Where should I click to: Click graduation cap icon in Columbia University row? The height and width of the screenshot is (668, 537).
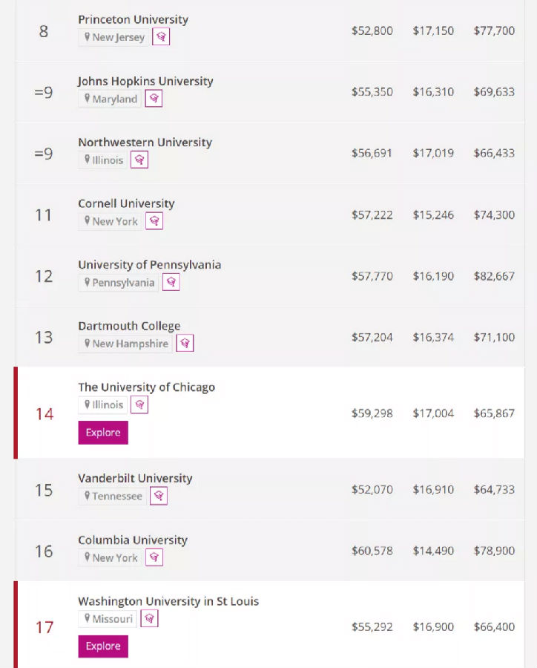point(154,557)
